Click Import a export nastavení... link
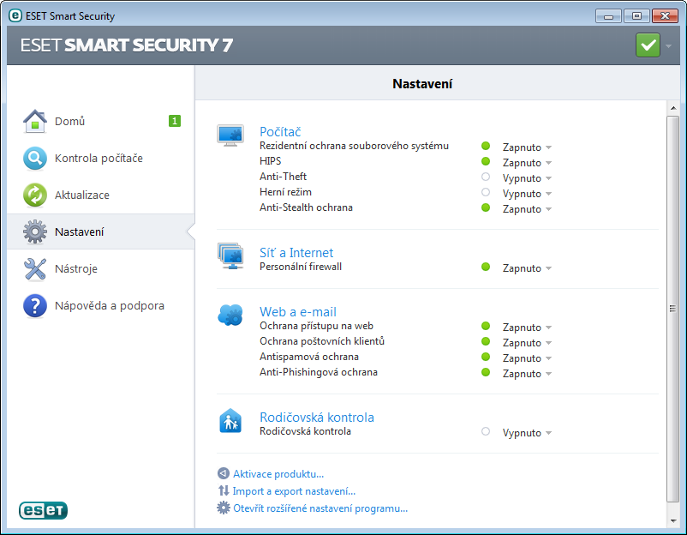The height and width of the screenshot is (535, 687). tap(294, 491)
